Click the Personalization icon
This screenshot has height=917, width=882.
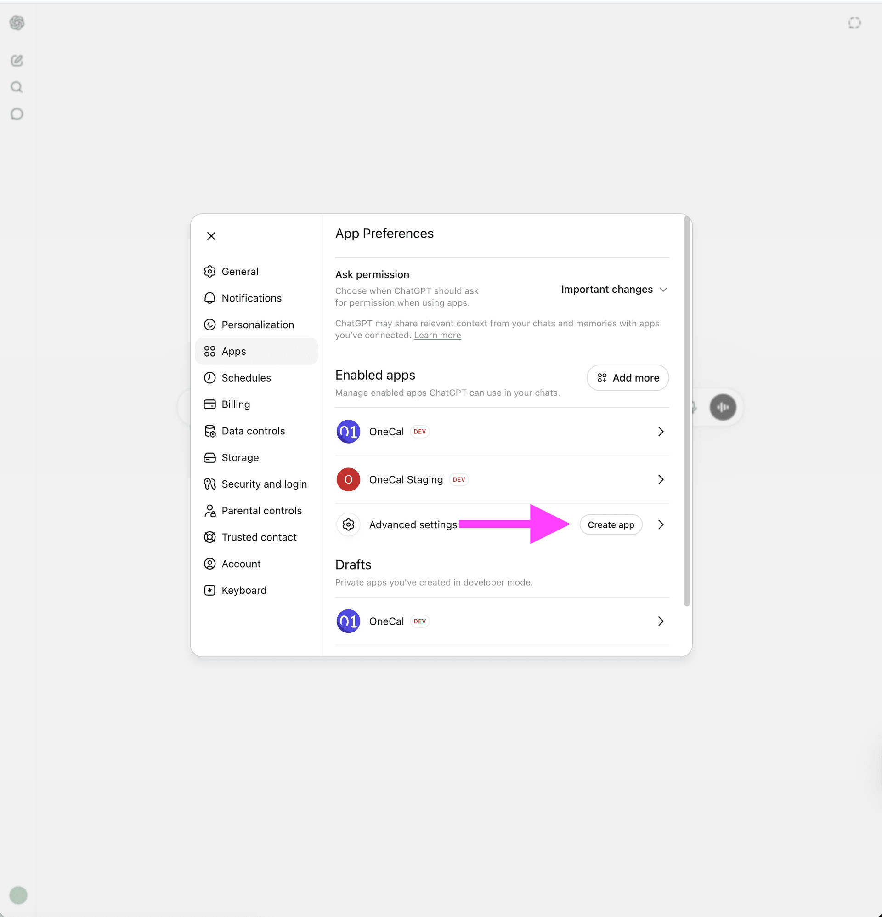[210, 325]
